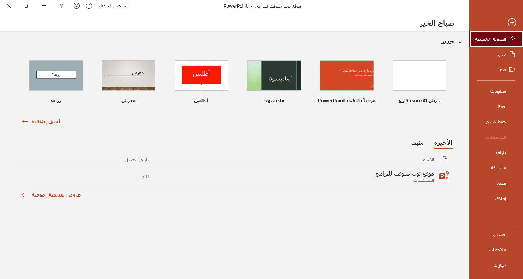
Task: Click the نُسق إضافية link
Action: [x=41, y=121]
